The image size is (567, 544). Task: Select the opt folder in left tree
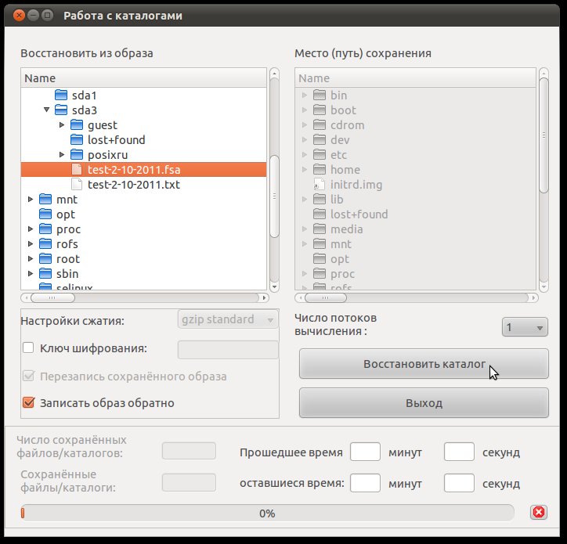[x=143, y=214]
